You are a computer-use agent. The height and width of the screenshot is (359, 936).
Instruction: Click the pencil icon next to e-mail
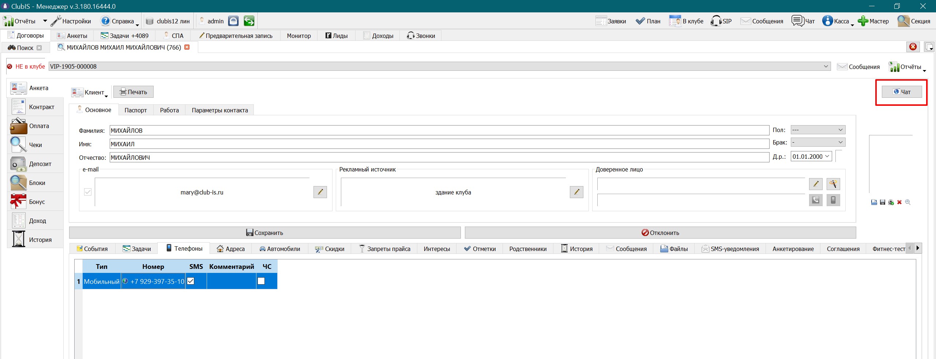[x=320, y=192]
